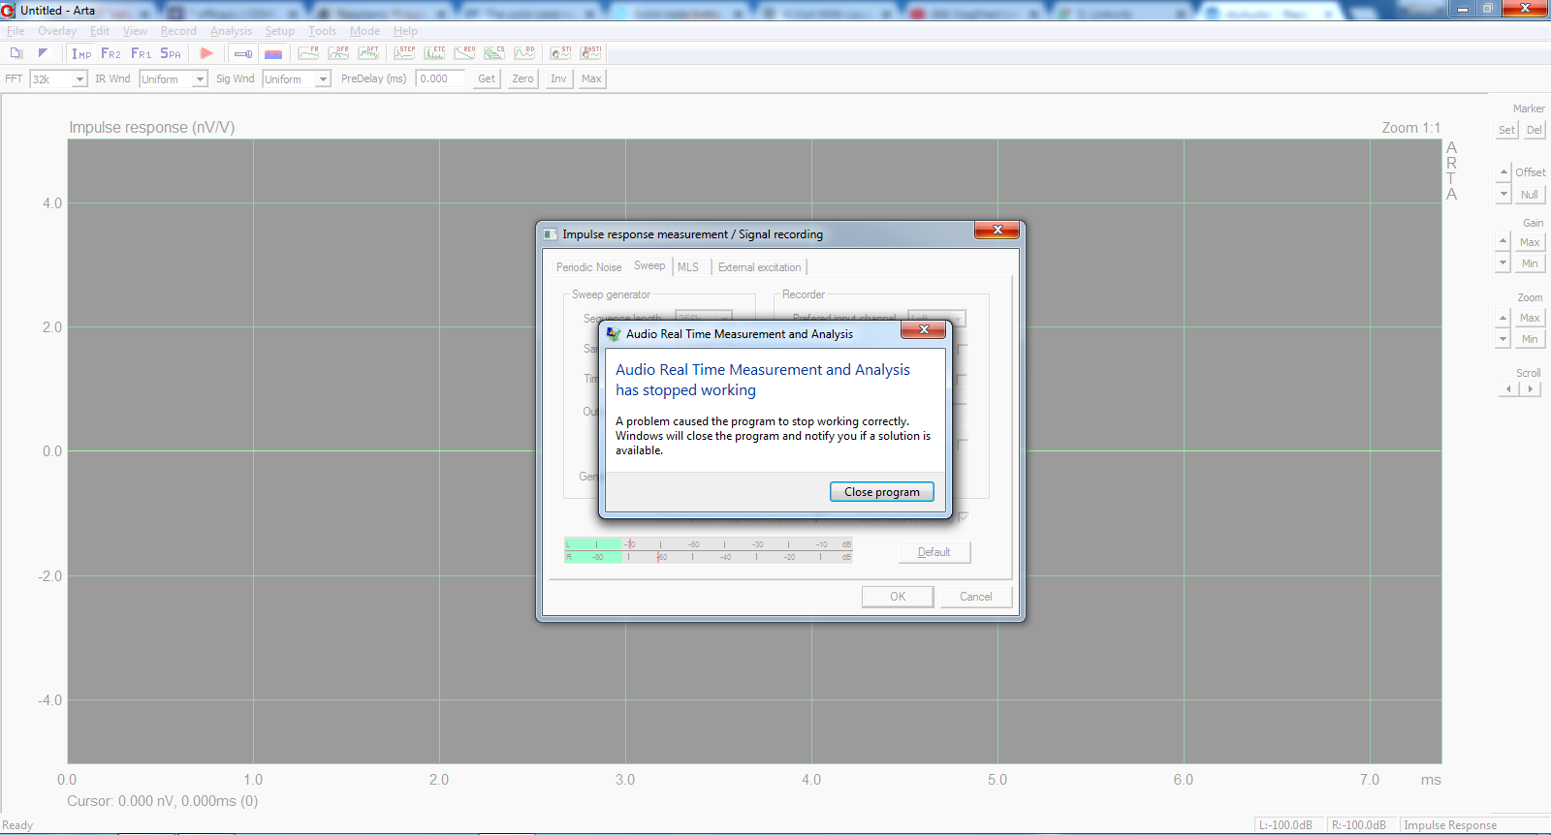Switch to IMP impulse response mode

point(81,53)
